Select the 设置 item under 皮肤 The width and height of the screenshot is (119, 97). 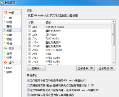point(9,58)
